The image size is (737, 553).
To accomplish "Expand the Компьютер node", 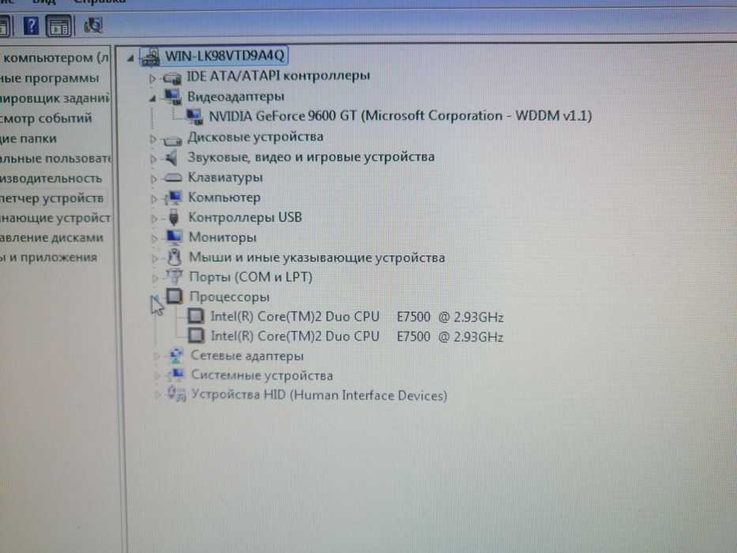I will tap(154, 199).
